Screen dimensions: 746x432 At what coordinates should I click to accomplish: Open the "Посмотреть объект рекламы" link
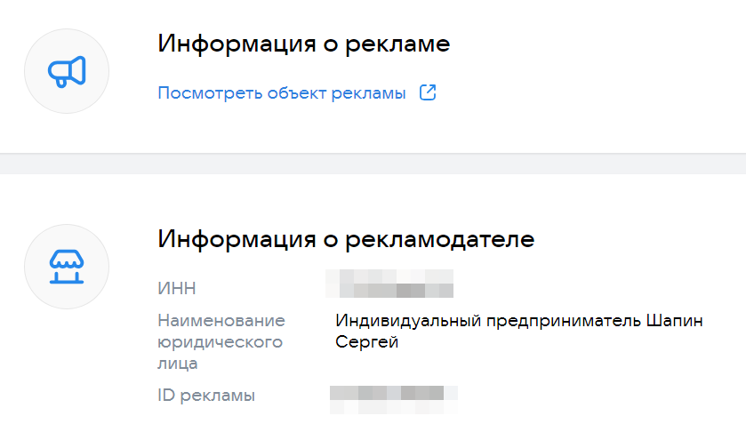click(282, 93)
